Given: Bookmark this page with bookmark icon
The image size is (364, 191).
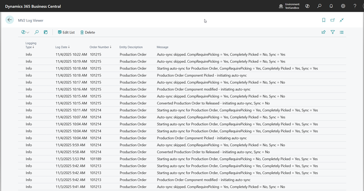Looking at the screenshot, I should 323,20.
